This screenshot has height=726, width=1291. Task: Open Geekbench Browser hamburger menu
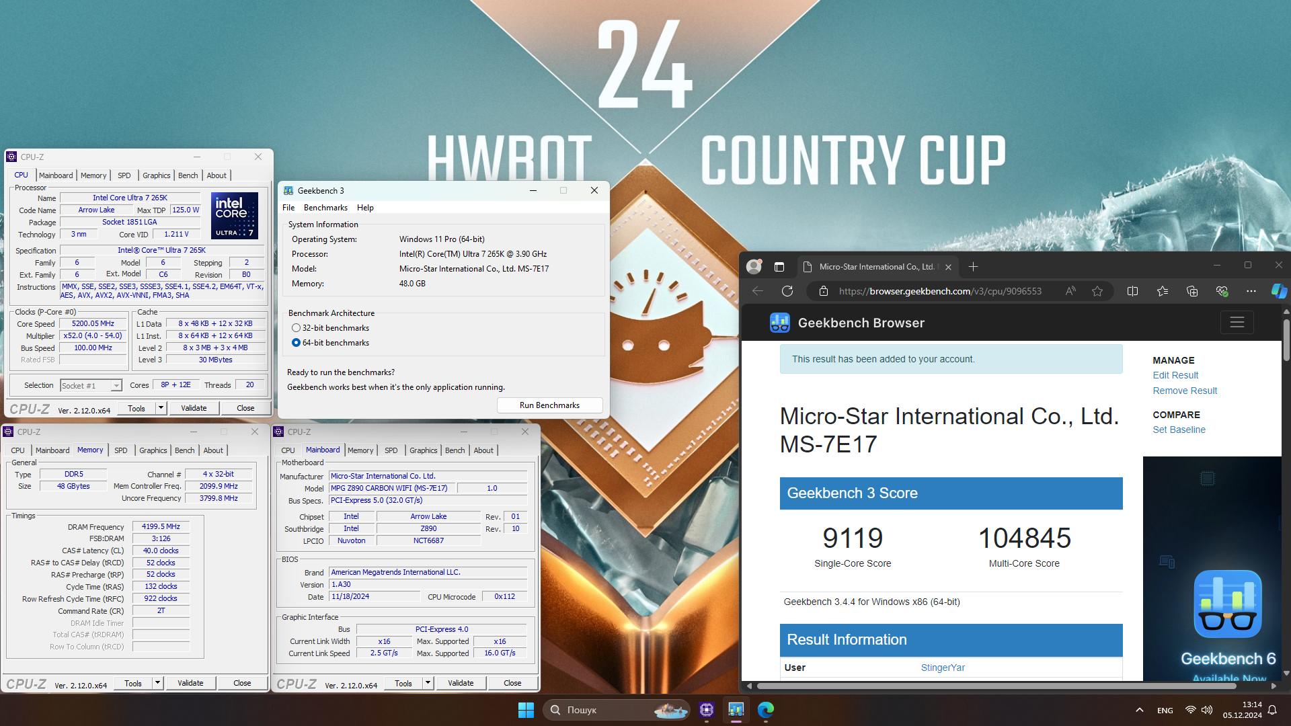point(1237,323)
